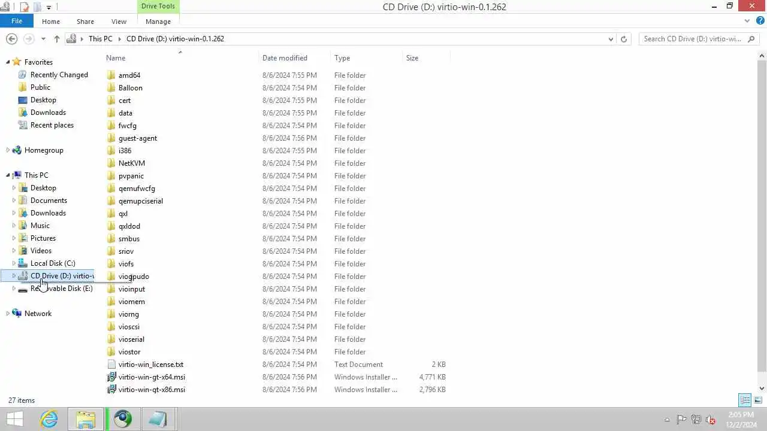This screenshot has width=767, height=431.
Task: Click This PC in address breadcrumb
Action: 100,39
